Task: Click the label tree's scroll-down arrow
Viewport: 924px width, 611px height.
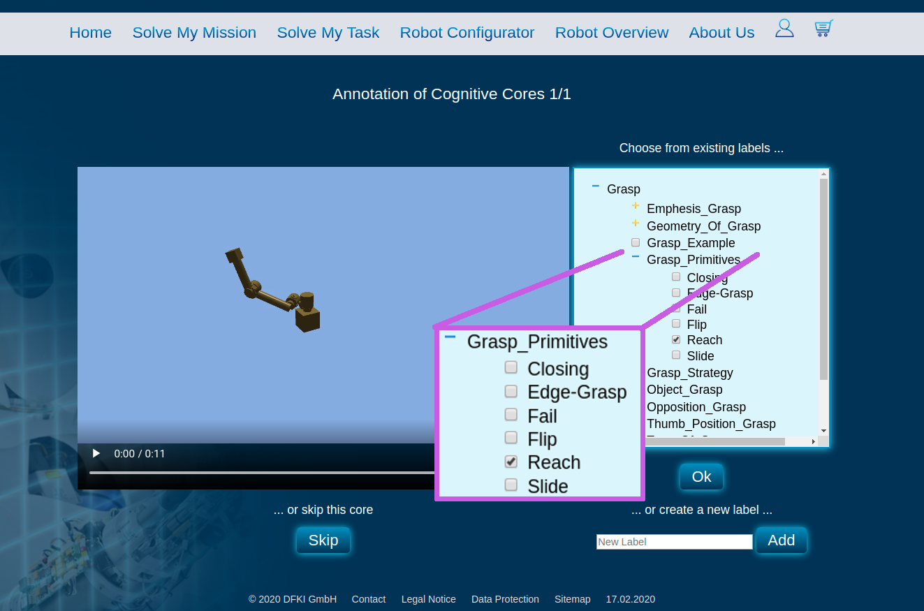Action: 823,432
